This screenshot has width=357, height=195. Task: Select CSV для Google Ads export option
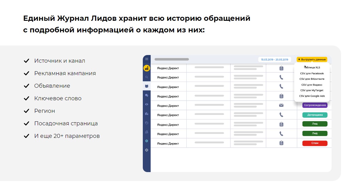(312, 96)
